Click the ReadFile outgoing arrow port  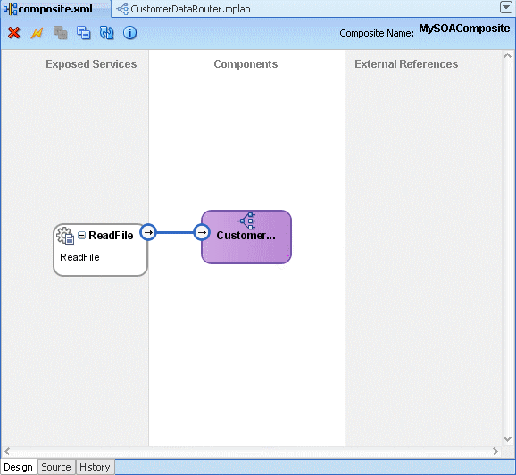click(148, 232)
